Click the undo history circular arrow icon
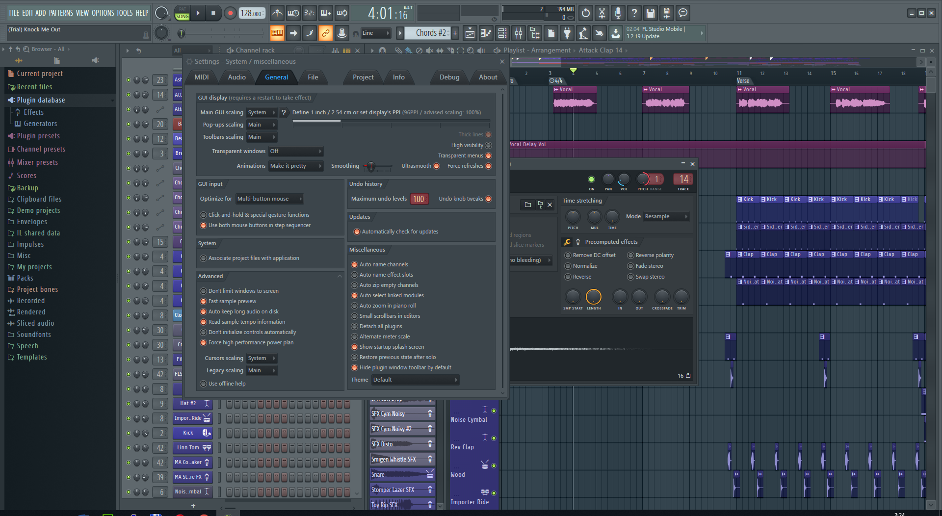Image resolution: width=942 pixels, height=516 pixels. 585,13
